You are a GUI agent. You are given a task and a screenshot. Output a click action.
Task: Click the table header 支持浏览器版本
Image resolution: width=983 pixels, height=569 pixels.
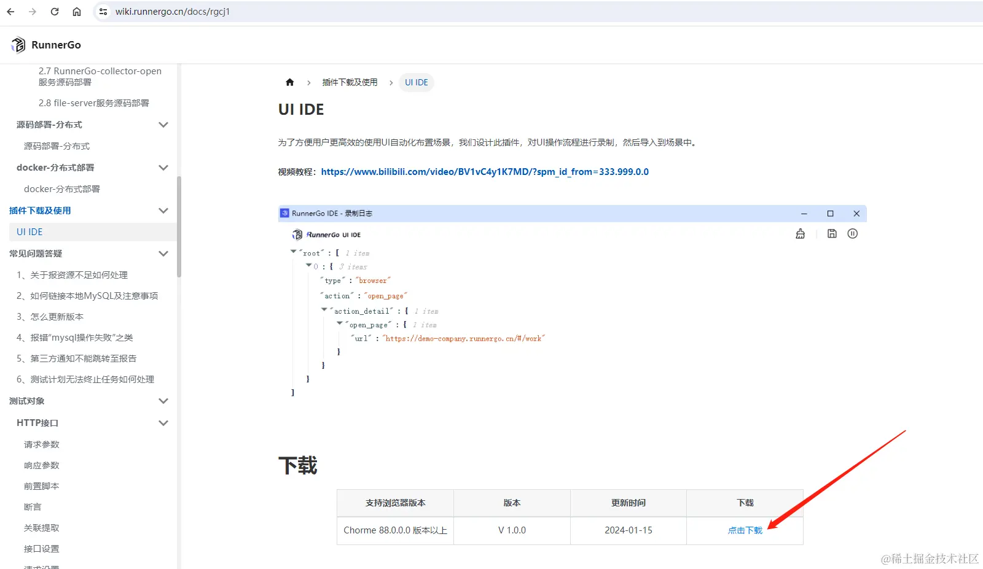point(395,503)
